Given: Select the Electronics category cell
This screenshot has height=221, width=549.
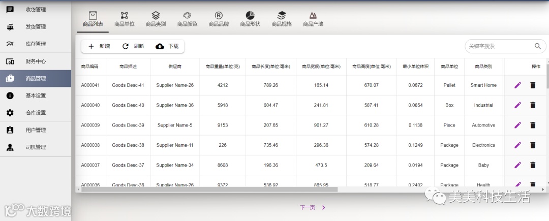Looking at the screenshot, I should pos(483,145).
